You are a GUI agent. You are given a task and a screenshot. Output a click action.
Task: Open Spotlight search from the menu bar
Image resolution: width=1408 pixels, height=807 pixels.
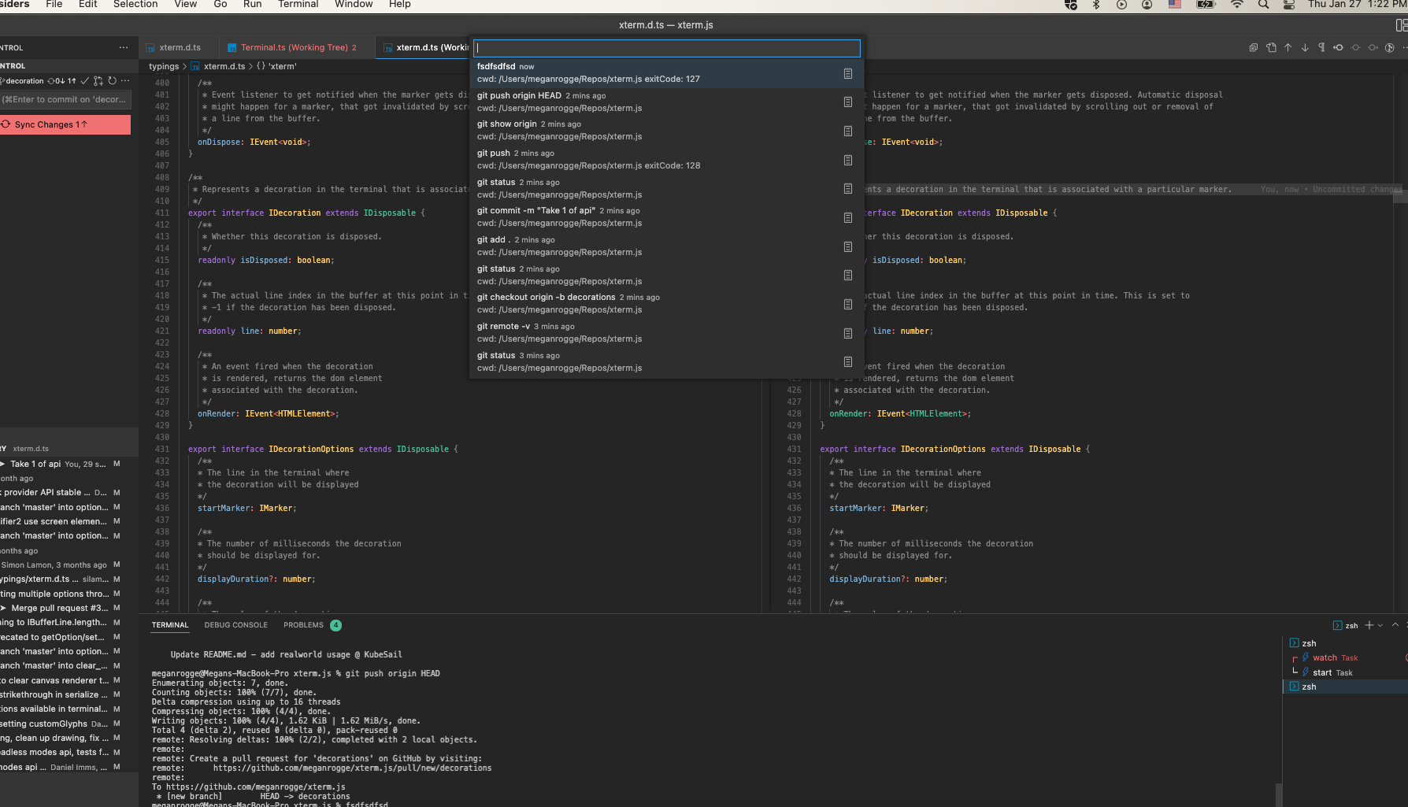coord(1262,4)
